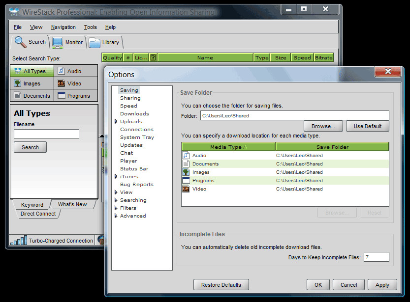Sort results by the Name column
Viewport: 410px width, 302px height.
coord(205,57)
